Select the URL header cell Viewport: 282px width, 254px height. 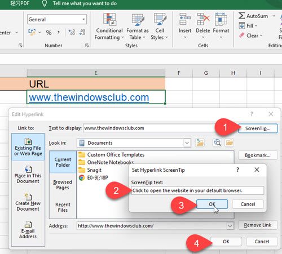tap(96, 84)
